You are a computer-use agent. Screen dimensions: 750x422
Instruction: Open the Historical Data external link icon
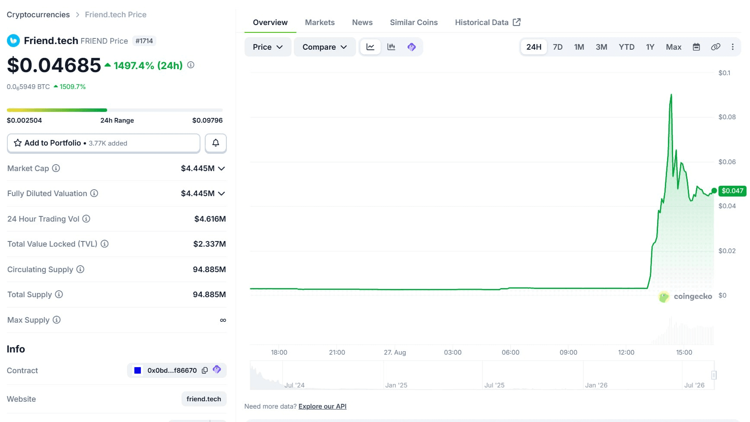517,22
